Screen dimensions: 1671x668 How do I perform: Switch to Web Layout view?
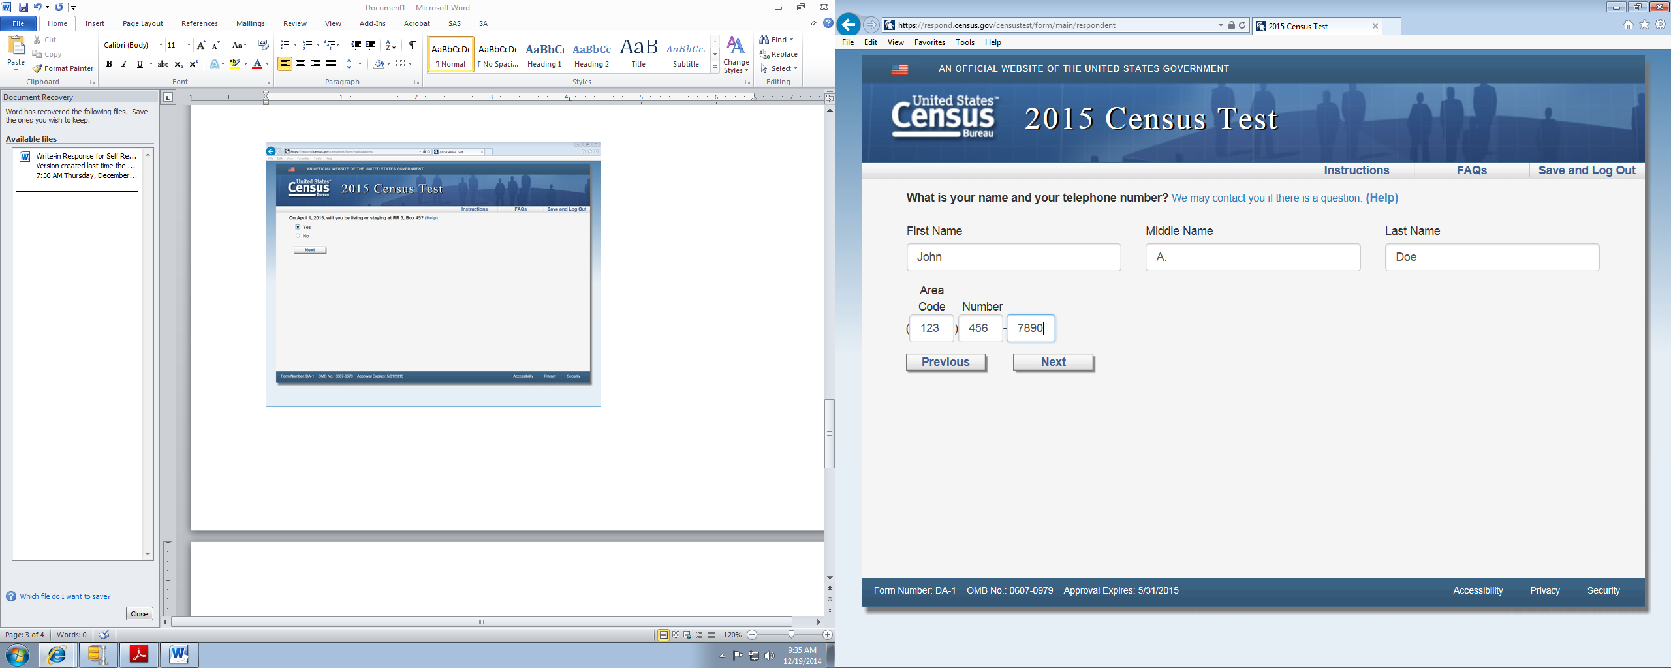[687, 635]
